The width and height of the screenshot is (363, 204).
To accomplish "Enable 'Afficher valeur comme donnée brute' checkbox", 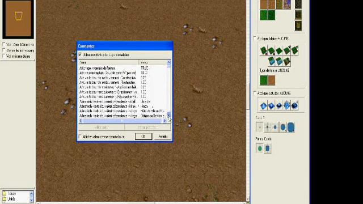I will click(81, 137).
